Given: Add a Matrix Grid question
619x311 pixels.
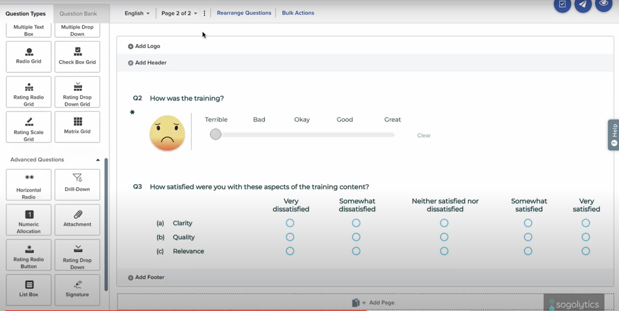Looking at the screenshot, I should click(77, 127).
